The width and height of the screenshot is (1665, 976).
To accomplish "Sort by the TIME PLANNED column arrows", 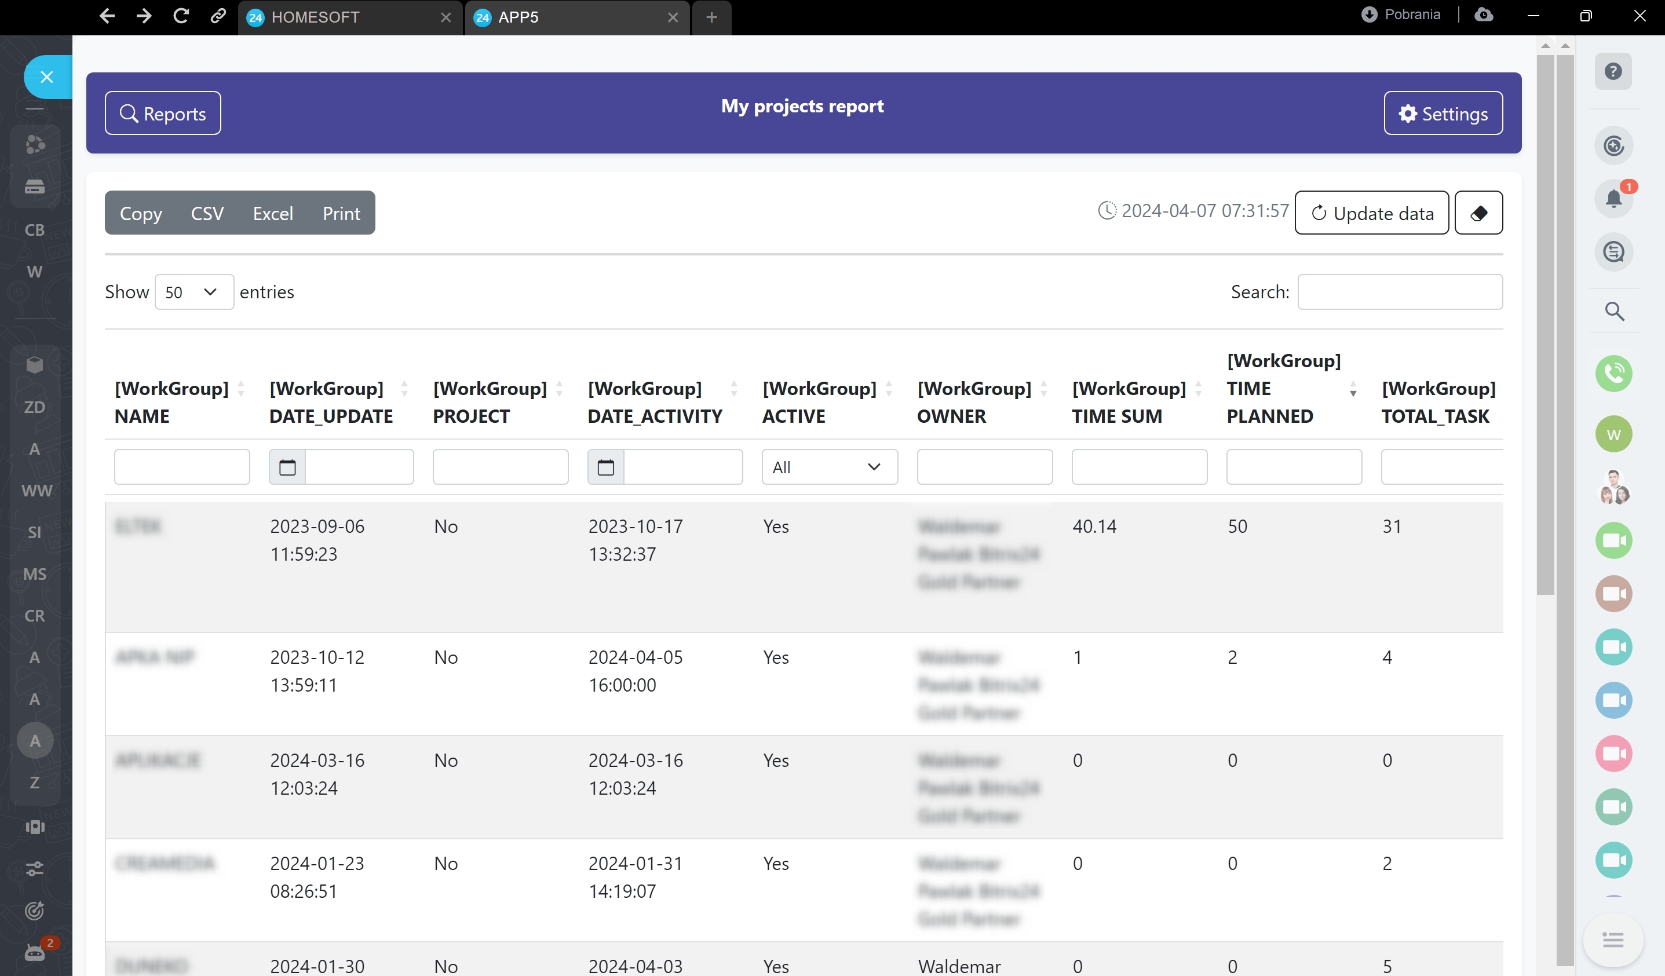I will pos(1353,389).
